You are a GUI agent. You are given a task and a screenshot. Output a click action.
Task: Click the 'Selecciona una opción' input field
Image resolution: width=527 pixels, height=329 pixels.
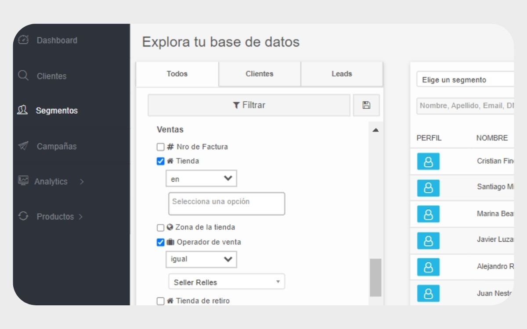227,204
